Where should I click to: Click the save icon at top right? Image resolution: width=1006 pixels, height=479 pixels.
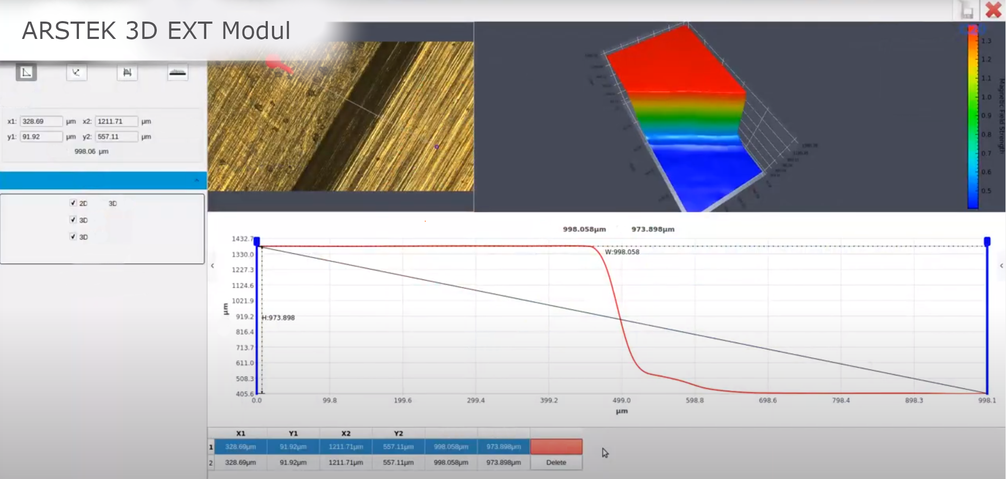point(967,10)
